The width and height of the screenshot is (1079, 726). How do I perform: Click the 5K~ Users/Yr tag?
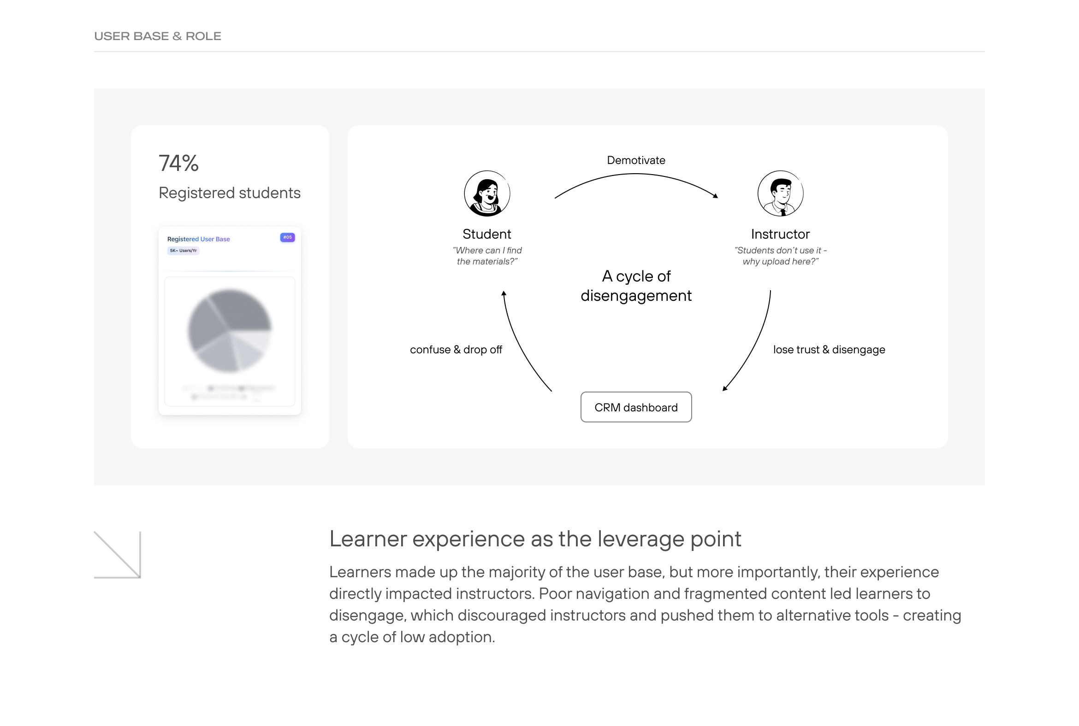coord(183,251)
